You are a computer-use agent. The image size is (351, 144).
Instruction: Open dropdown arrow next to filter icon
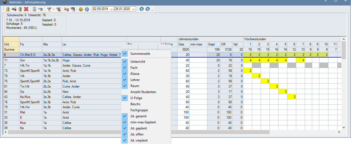pos(54,9)
